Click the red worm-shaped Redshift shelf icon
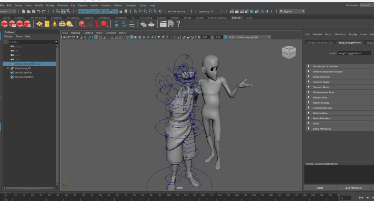This screenshot has width=374, height=201. tap(97, 24)
